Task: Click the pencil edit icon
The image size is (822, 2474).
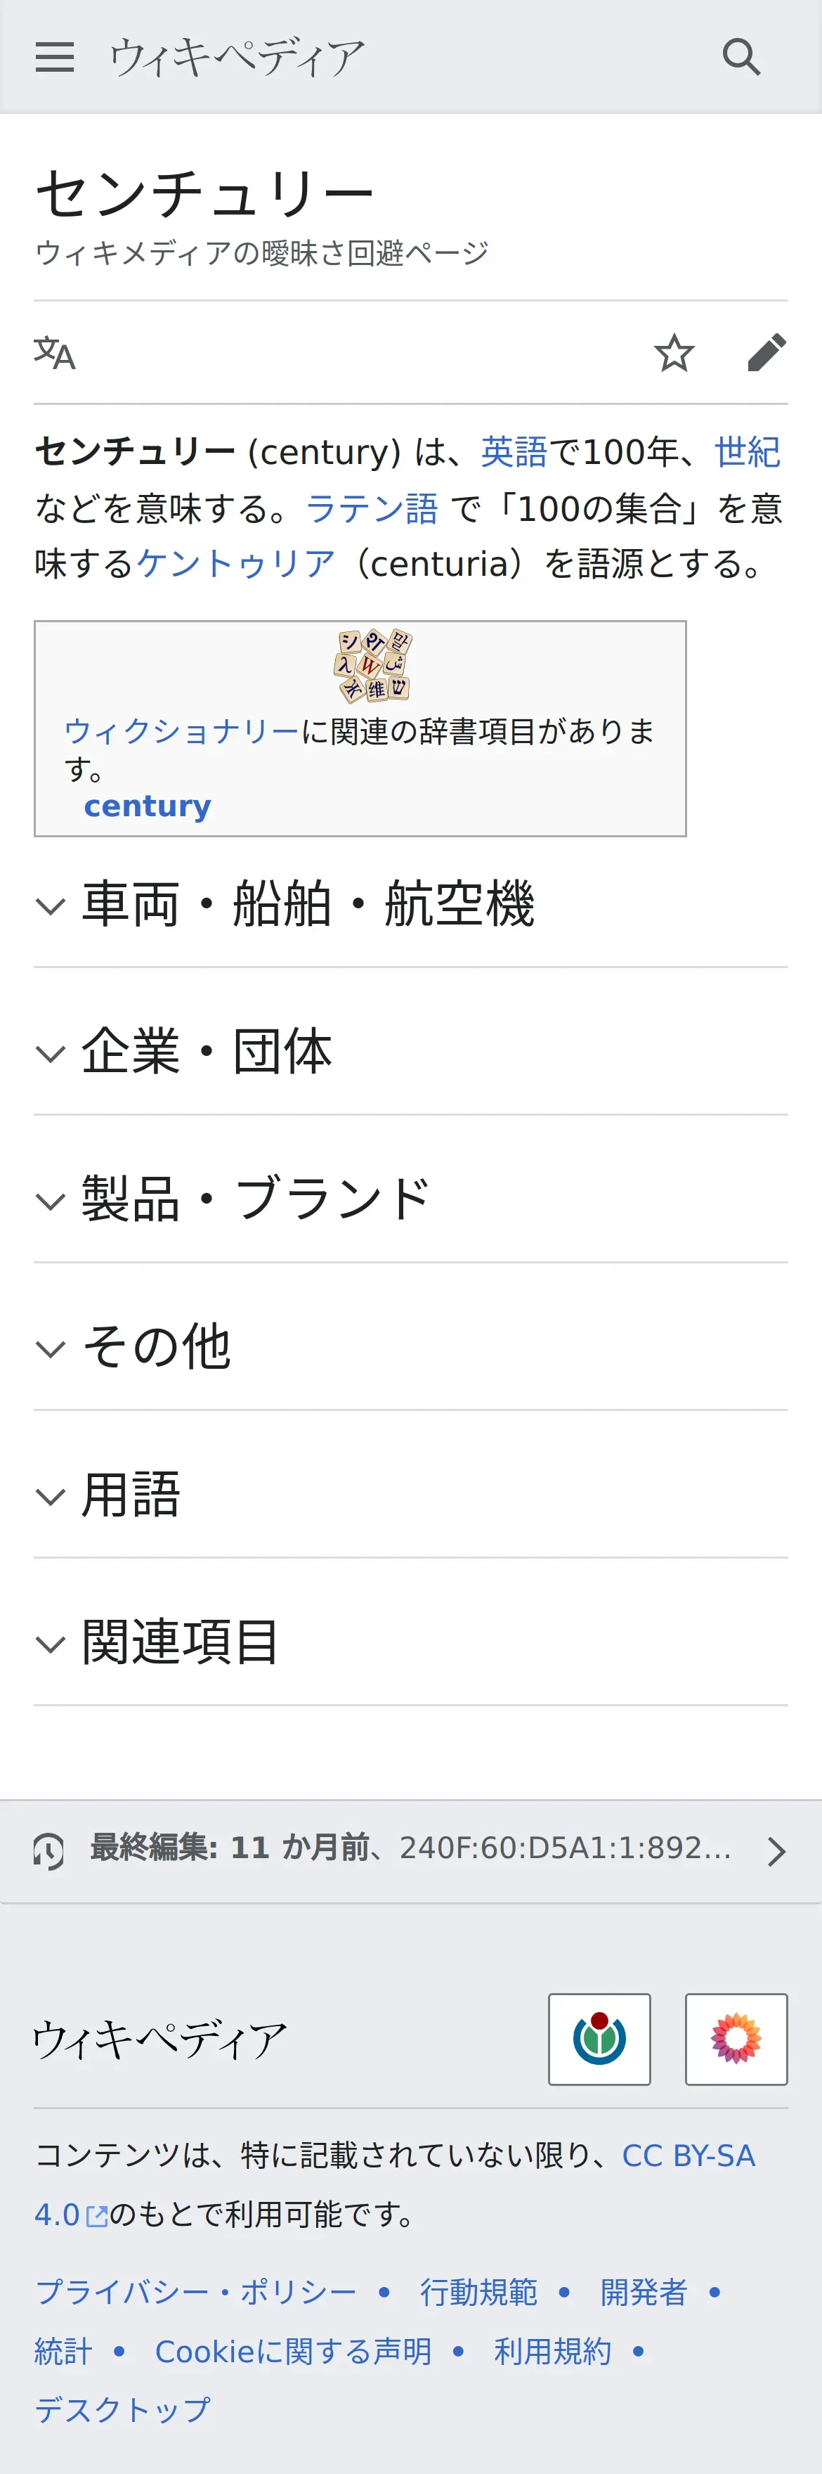Action: pos(766,354)
